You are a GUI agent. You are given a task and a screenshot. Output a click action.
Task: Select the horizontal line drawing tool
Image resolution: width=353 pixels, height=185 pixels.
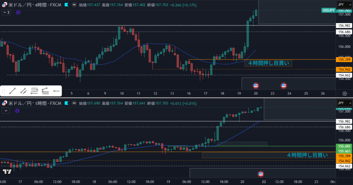pos(56,91)
